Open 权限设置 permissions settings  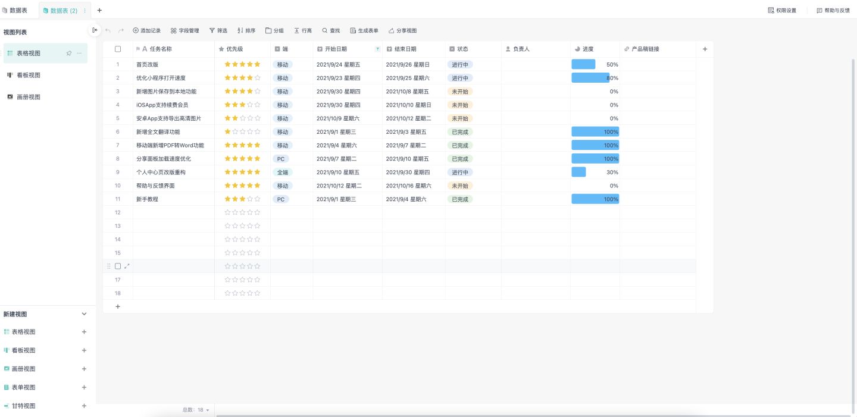tap(782, 10)
